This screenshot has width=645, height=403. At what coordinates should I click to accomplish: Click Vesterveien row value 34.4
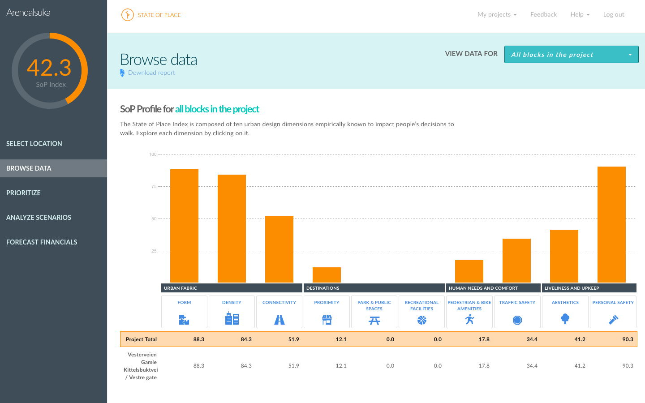point(532,366)
